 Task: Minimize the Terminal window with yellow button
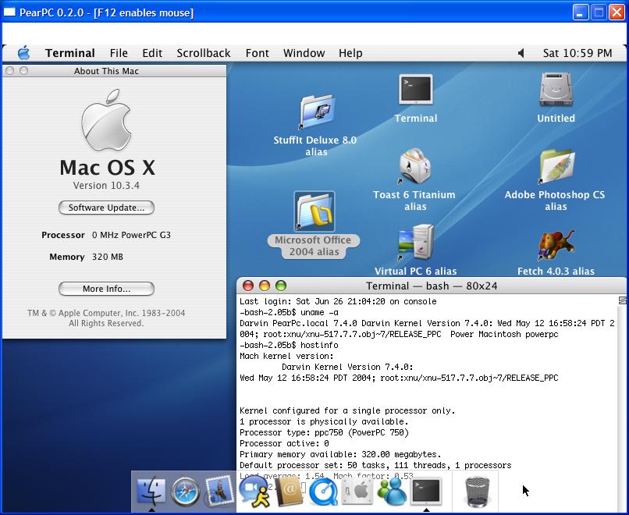(265, 286)
